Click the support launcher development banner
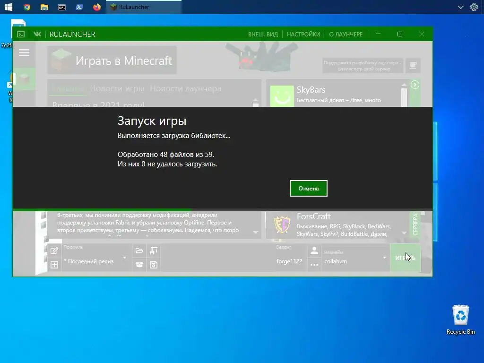Screen dimensions: 484x363 point(363,65)
